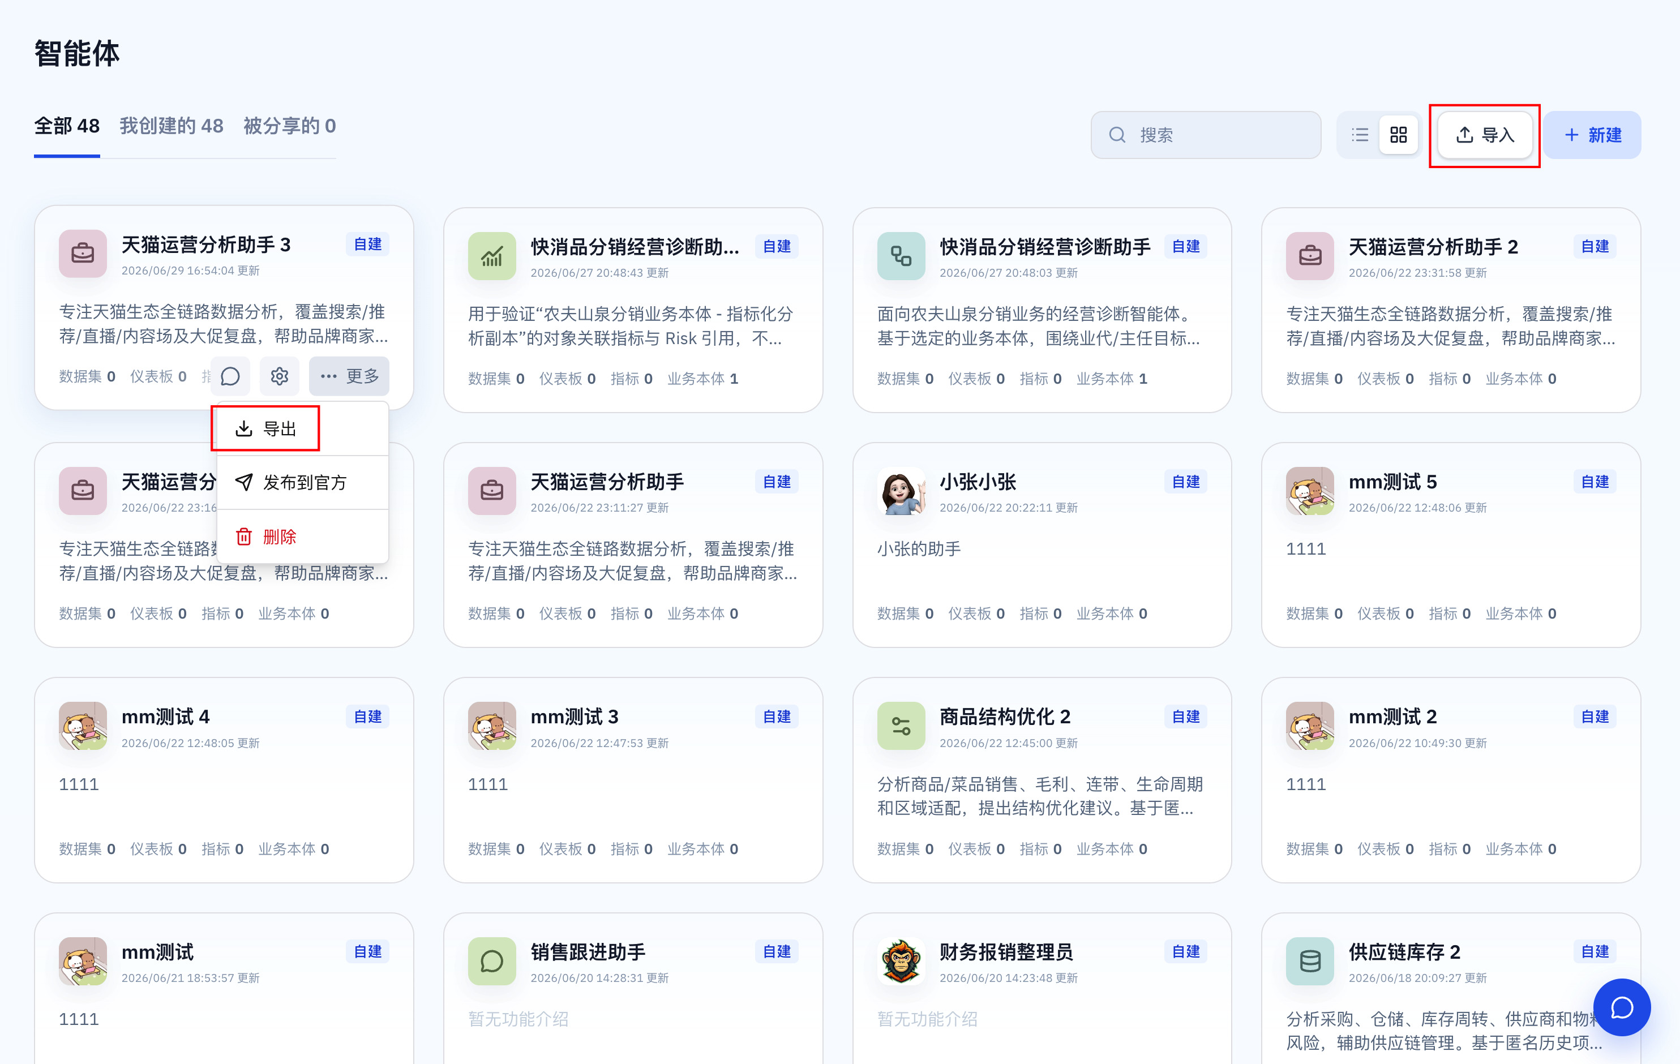Create a new agent with 新建

(1593, 135)
